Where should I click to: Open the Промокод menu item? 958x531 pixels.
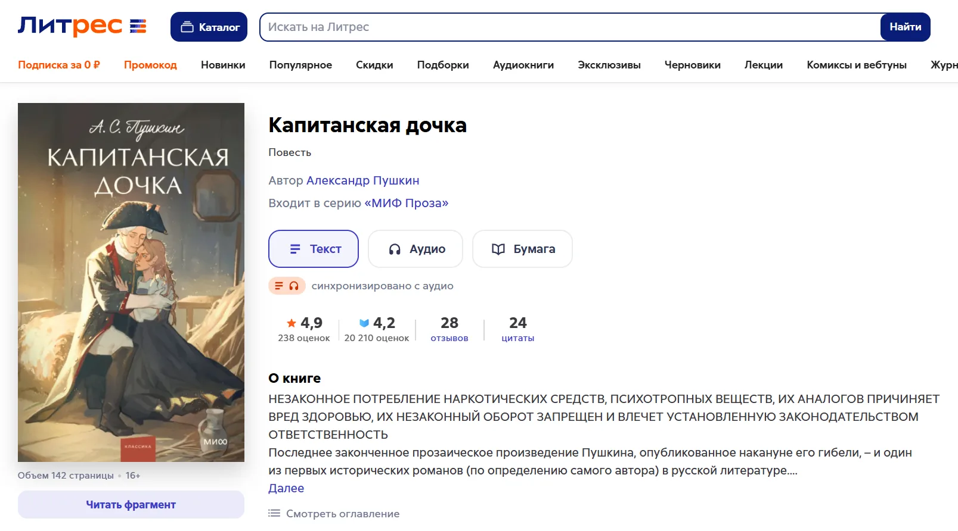click(x=150, y=65)
